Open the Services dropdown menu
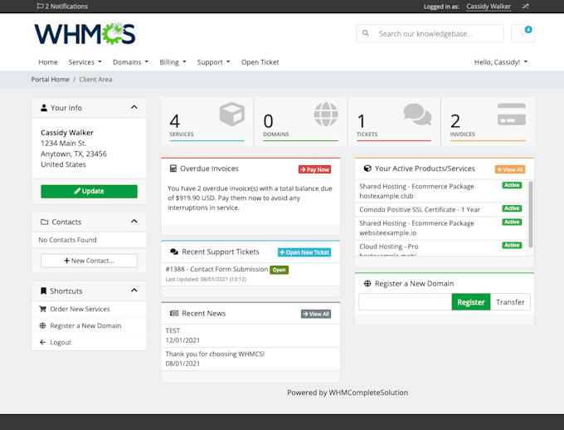 pyautogui.click(x=85, y=62)
